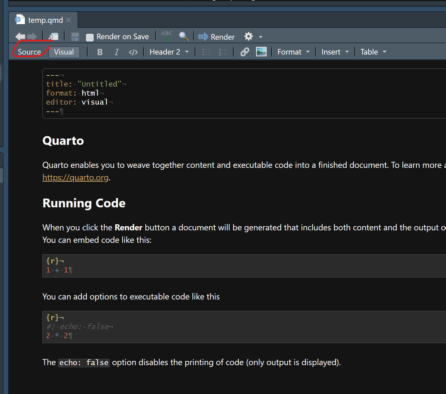The width and height of the screenshot is (446, 394).
Task: Open the Table menu
Action: click(373, 52)
